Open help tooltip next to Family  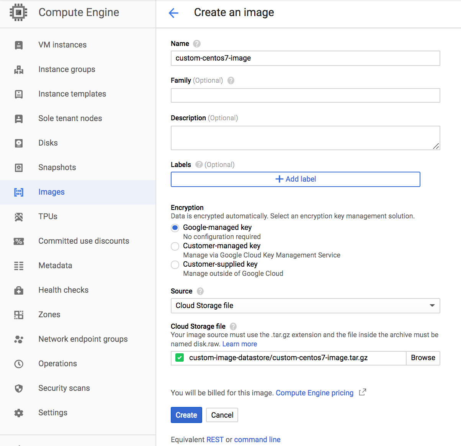[x=231, y=80]
